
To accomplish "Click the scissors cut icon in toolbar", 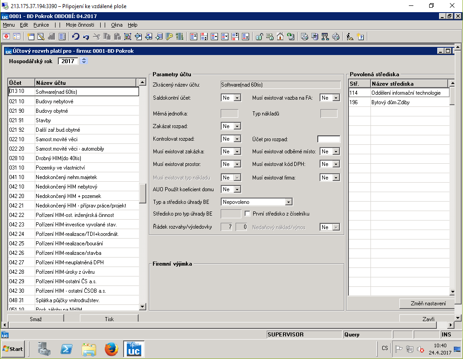I will (x=97, y=37).
